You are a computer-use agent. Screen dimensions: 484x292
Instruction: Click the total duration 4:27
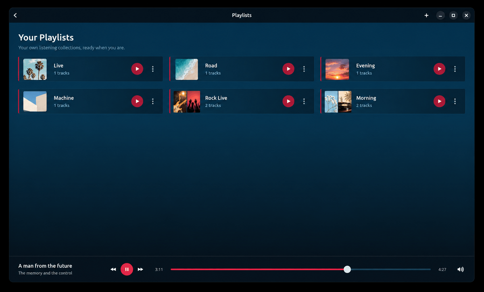442,269
